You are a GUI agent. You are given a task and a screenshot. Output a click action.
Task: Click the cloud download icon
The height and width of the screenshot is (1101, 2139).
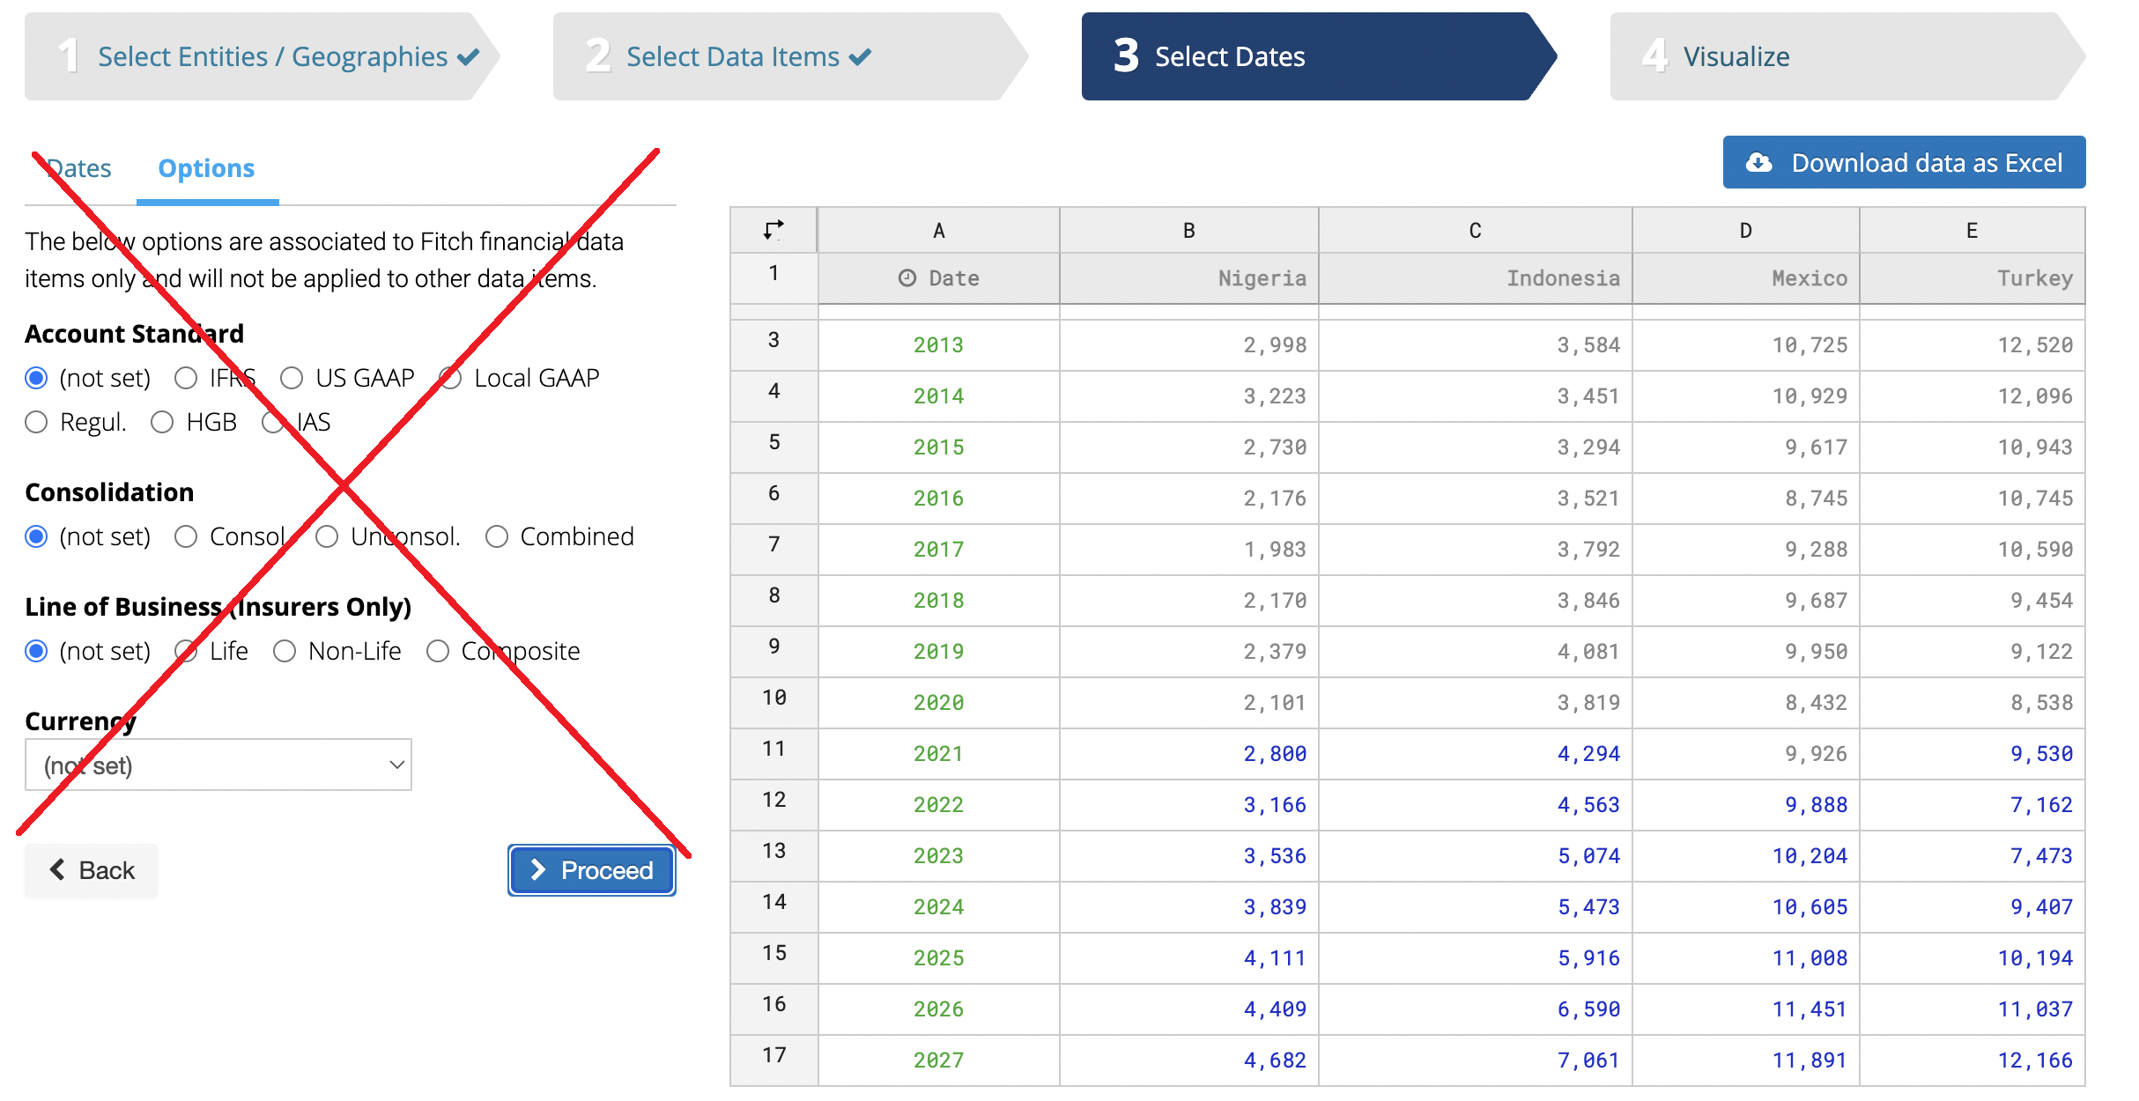point(1758,163)
